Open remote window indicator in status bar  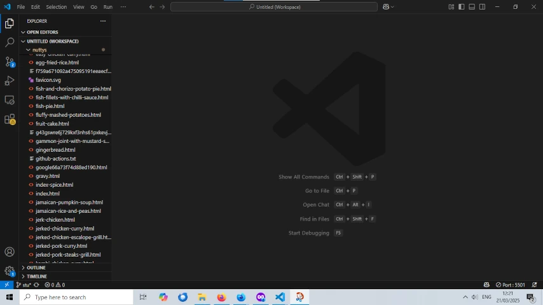point(6,285)
